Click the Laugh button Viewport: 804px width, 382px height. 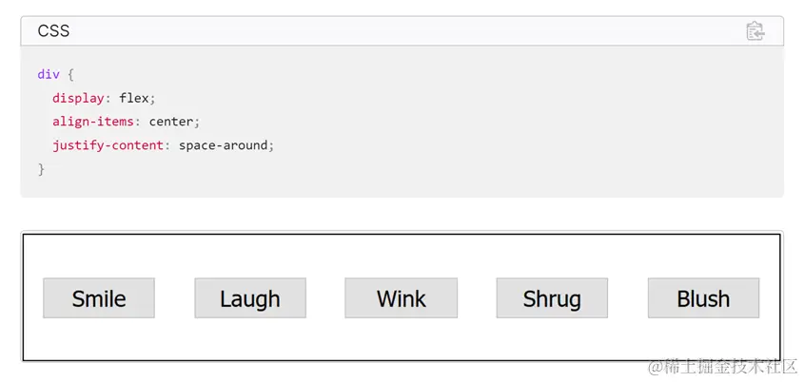250,298
